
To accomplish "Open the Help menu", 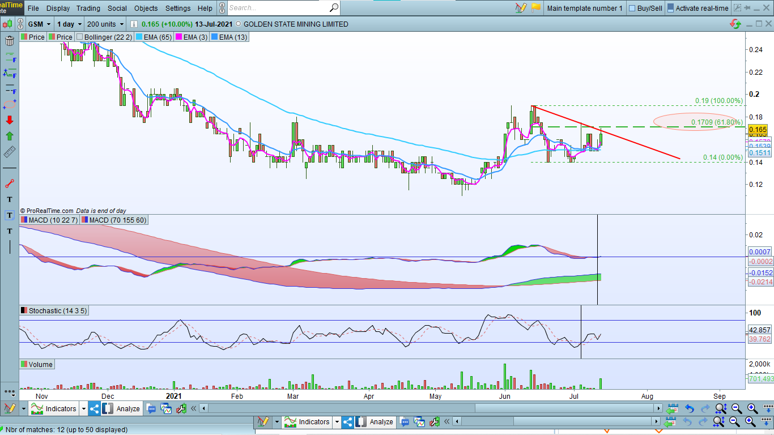I will point(205,8).
